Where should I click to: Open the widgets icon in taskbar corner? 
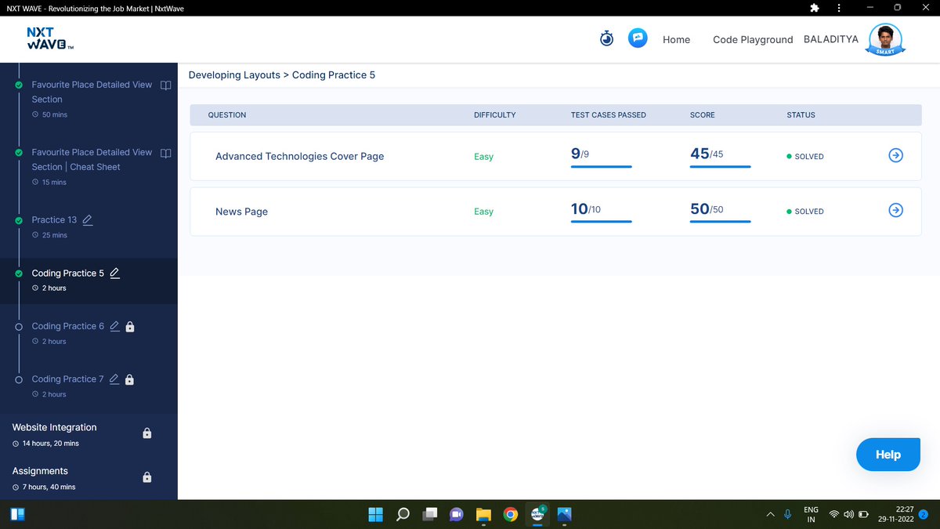17,514
